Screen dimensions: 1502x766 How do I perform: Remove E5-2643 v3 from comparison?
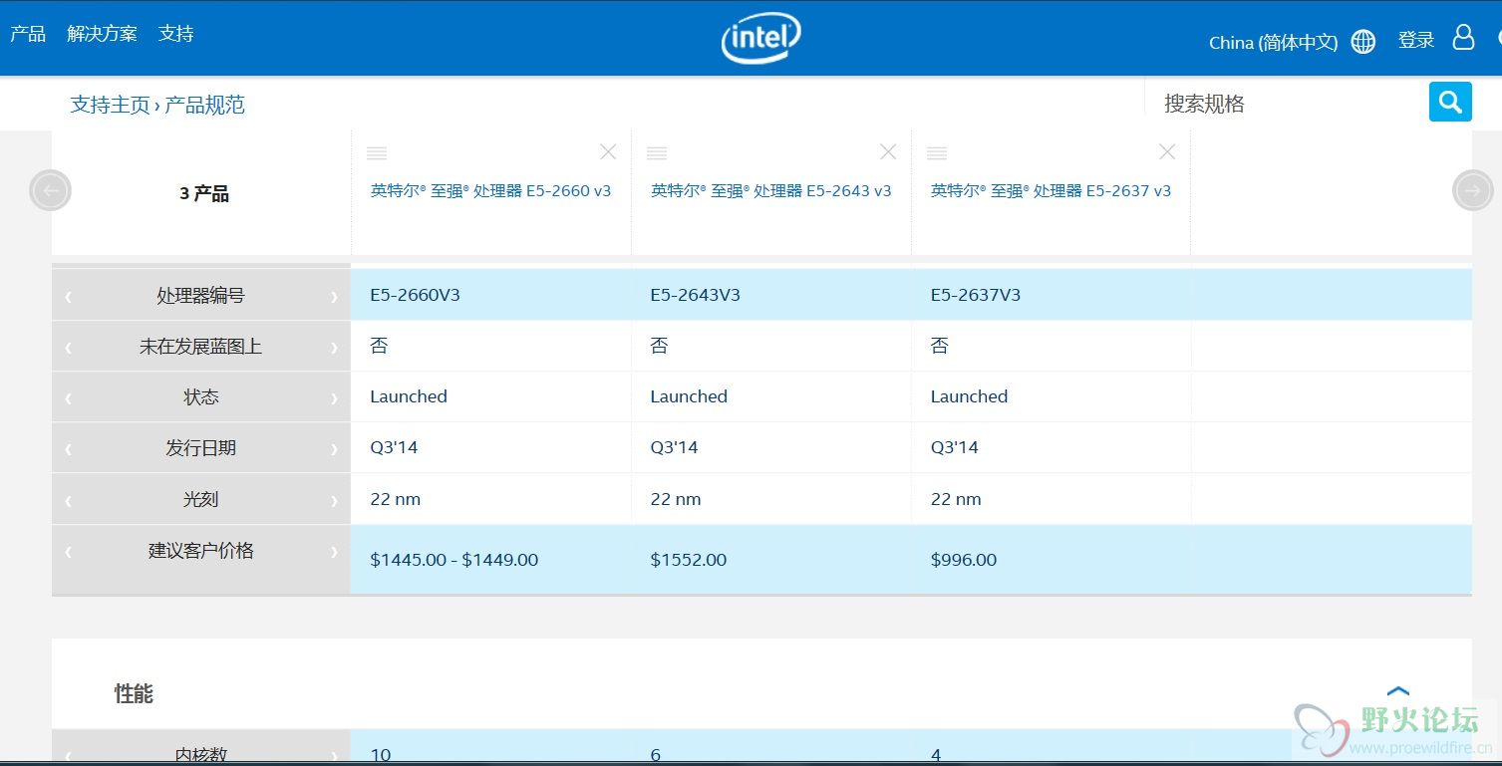(888, 151)
